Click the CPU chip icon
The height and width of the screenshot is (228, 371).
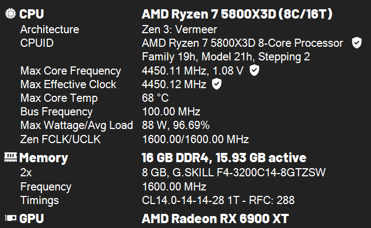[x=10, y=14]
